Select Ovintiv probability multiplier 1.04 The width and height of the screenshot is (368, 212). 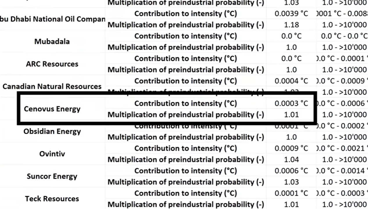(291, 160)
